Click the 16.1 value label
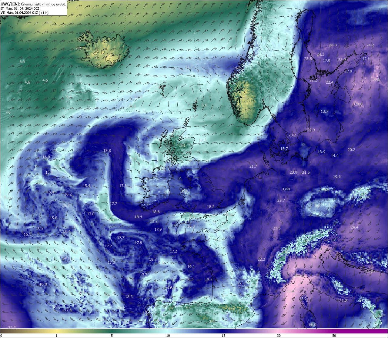The image size is (388, 338). pos(27,235)
